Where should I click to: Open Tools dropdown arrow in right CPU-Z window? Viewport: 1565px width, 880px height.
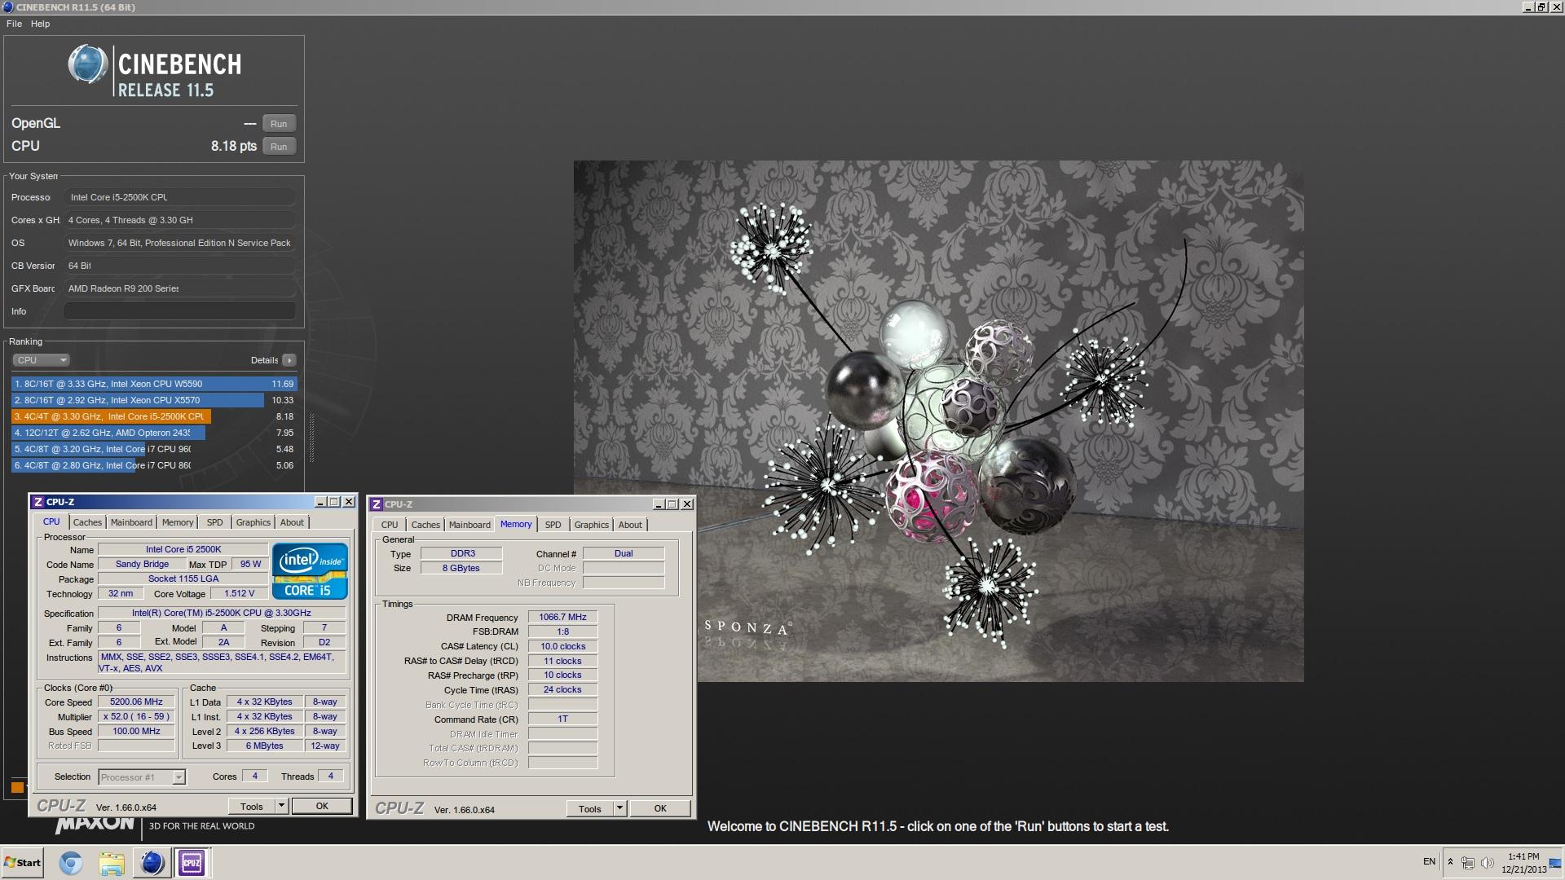(x=619, y=809)
